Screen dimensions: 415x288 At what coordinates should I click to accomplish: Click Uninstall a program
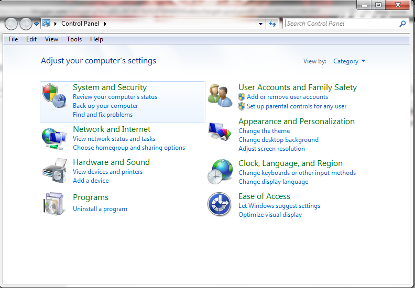[100, 209]
